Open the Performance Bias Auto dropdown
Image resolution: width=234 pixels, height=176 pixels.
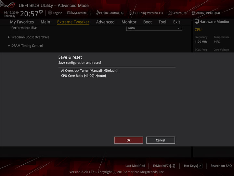(154, 28)
